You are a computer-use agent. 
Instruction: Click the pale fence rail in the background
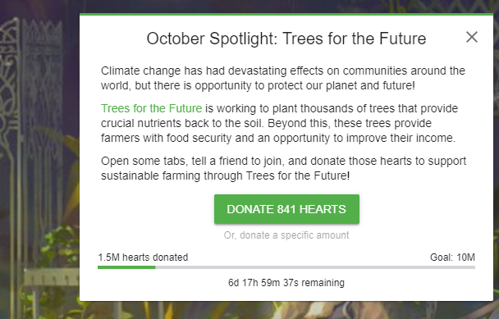pyautogui.click(x=51, y=277)
